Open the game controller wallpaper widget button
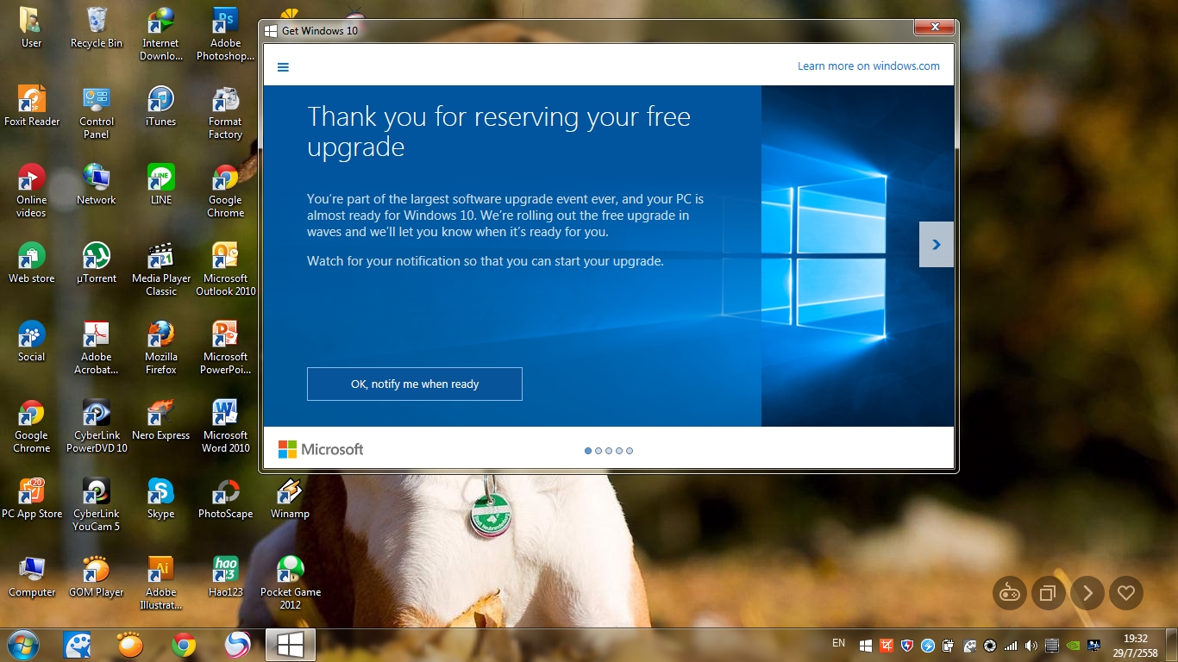The width and height of the screenshot is (1178, 662). [x=1009, y=593]
